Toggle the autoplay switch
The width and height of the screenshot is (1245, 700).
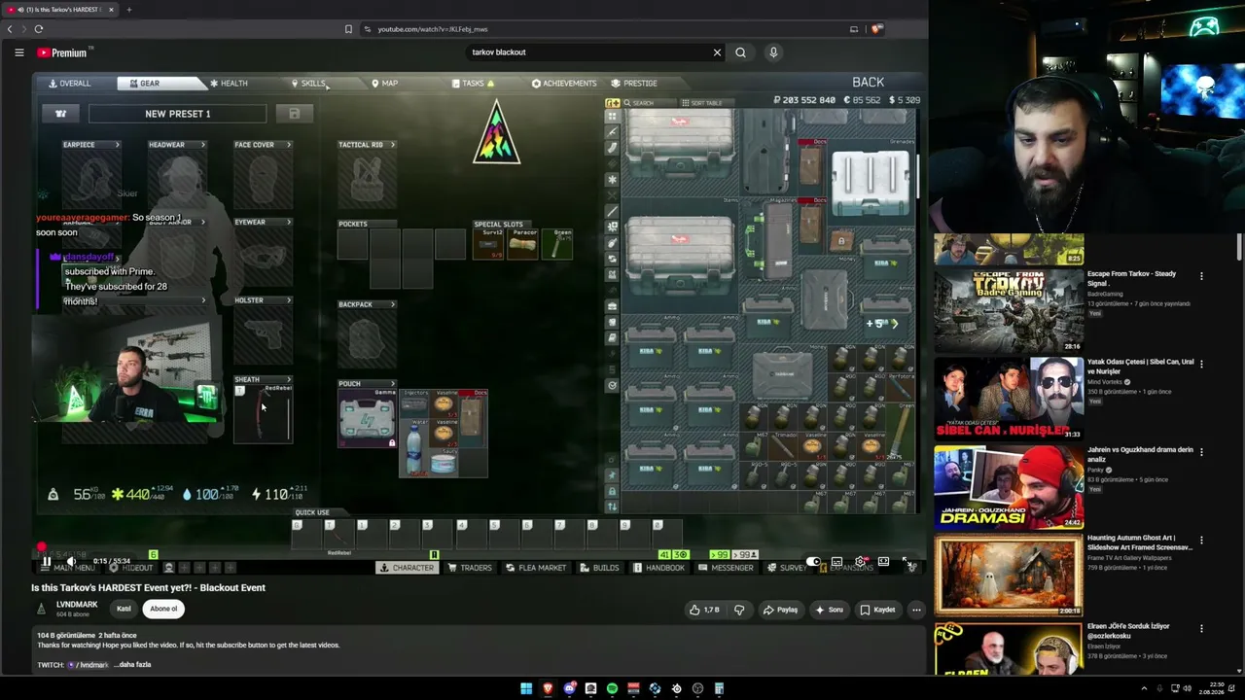click(813, 562)
